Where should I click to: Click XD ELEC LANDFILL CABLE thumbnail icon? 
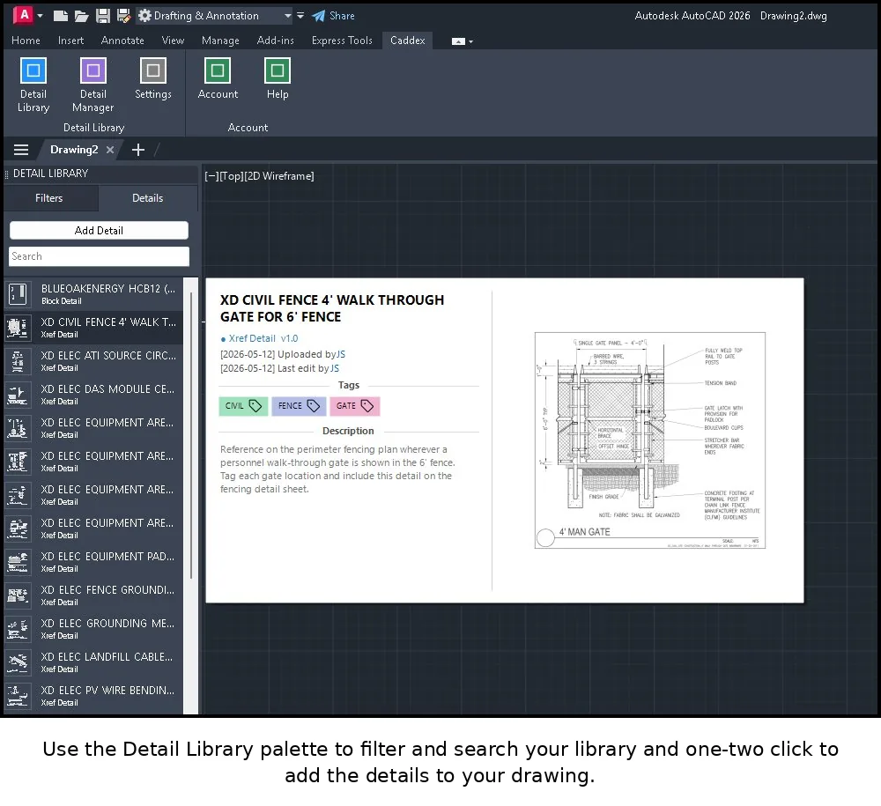[18, 662]
